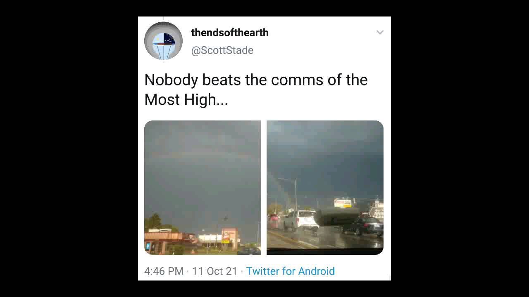
Task: Click the 11 Oct 21 date
Action: pyautogui.click(x=214, y=271)
